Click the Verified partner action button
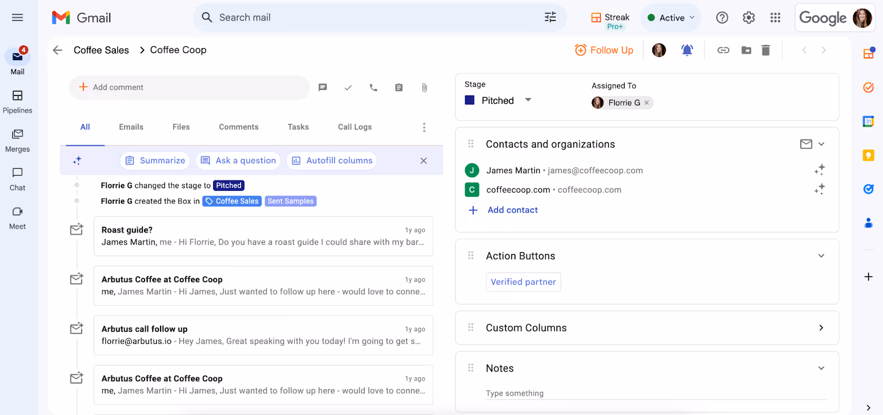 (x=523, y=282)
